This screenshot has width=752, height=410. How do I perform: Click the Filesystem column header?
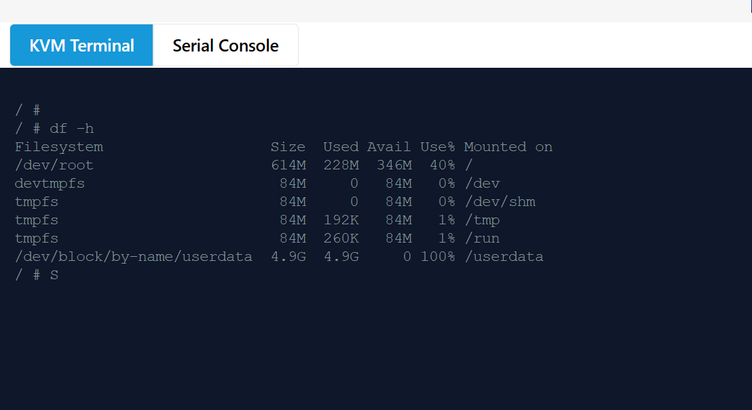point(59,147)
